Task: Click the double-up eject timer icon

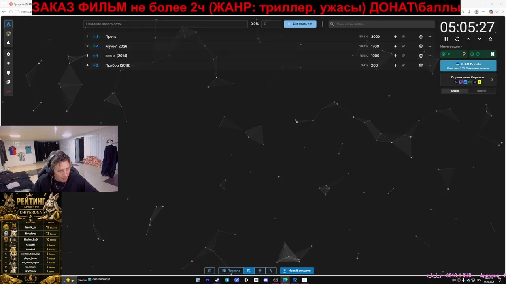Action: (x=491, y=39)
